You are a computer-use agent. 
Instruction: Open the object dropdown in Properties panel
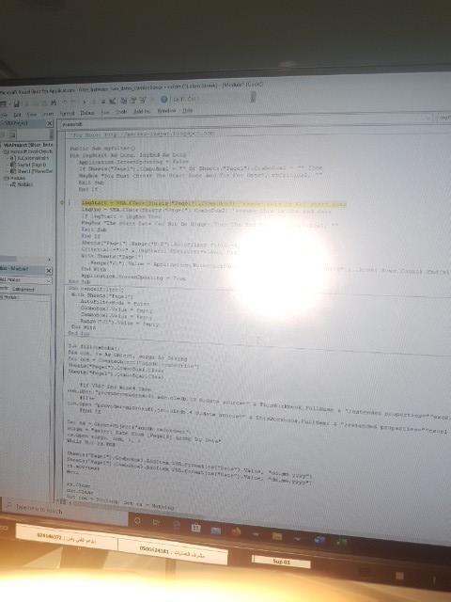click(x=49, y=280)
